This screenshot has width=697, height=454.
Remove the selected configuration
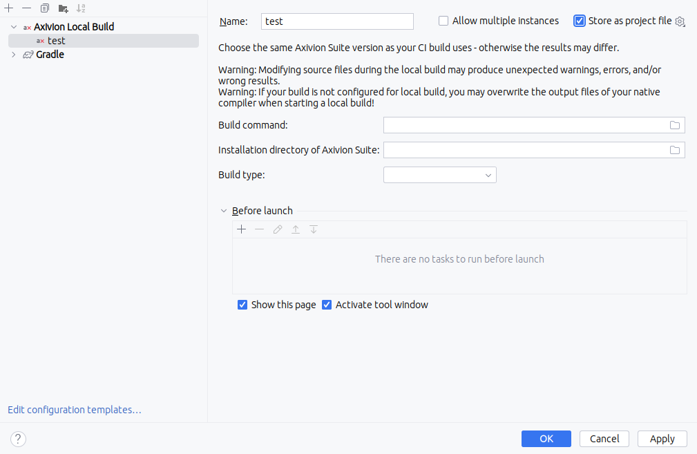pos(27,8)
